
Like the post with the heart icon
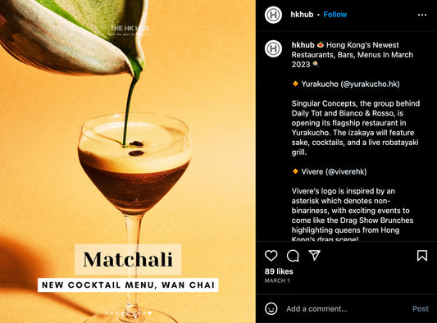[x=271, y=255]
